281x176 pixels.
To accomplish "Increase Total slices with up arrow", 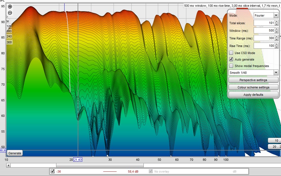I will [x=276, y=21].
